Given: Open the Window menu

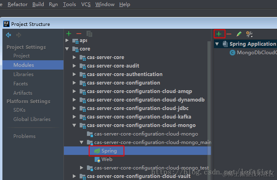Looking at the screenshot, I should (105, 4).
